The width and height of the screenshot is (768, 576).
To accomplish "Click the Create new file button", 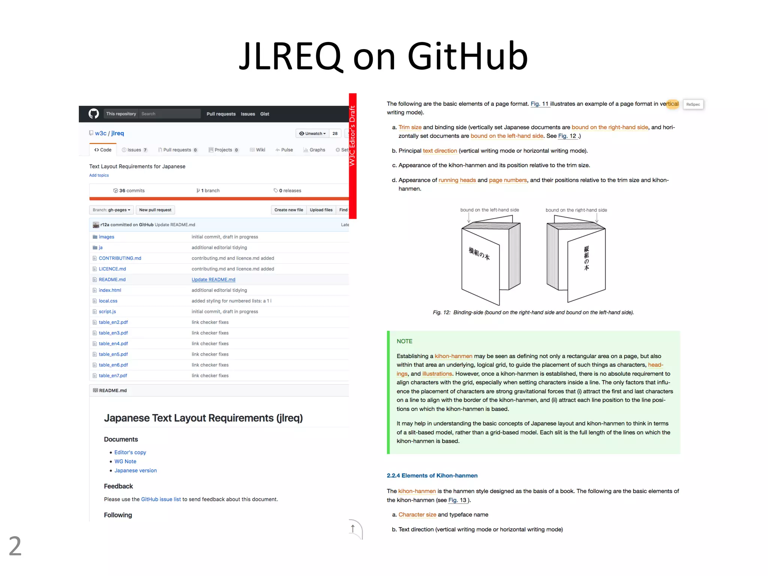I will point(288,210).
